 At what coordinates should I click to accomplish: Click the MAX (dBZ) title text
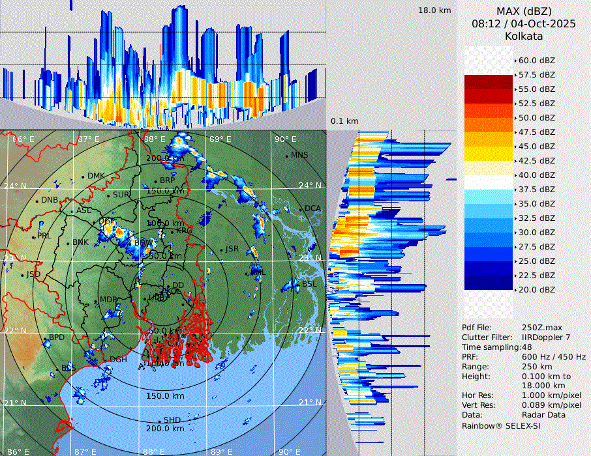[x=524, y=11]
